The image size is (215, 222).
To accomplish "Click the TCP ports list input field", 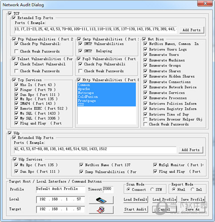I will [x=96, y=30].
